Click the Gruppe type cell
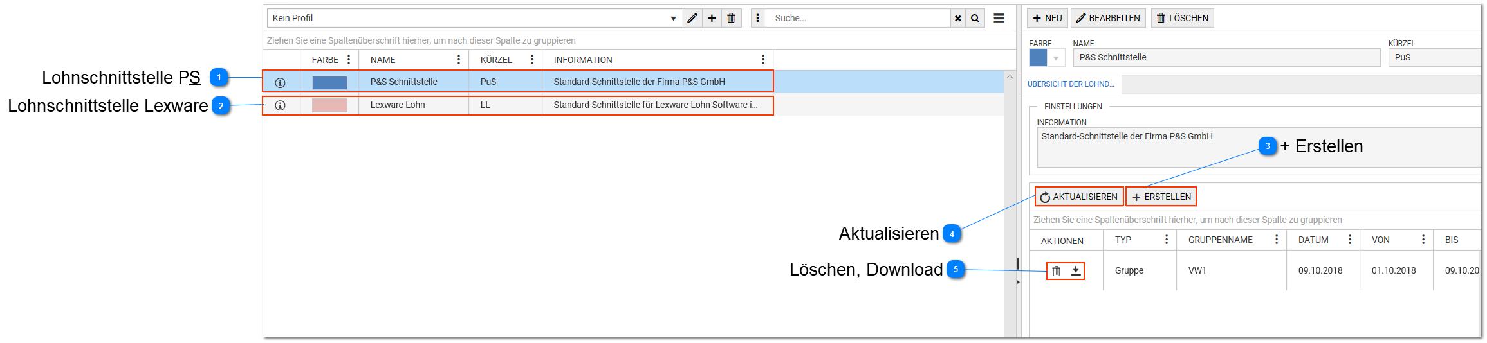 point(1140,270)
